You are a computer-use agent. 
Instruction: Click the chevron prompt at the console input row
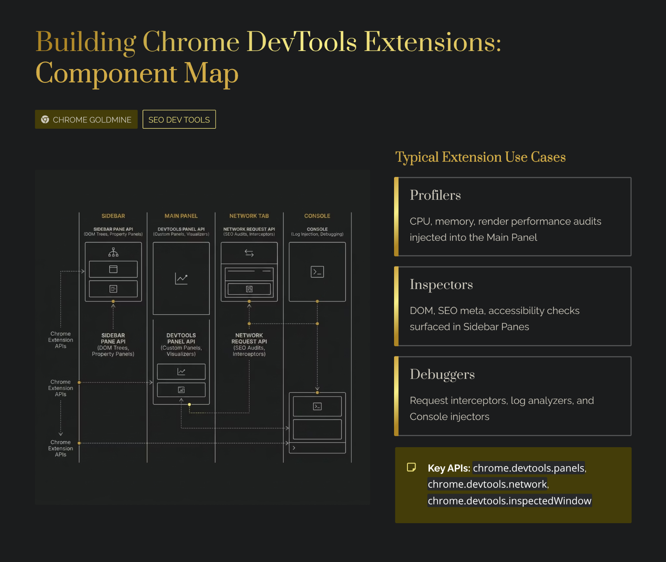[294, 448]
